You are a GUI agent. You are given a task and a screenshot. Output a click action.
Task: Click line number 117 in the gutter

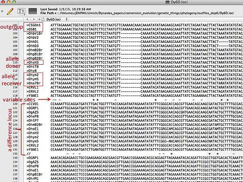click(x=15, y=92)
